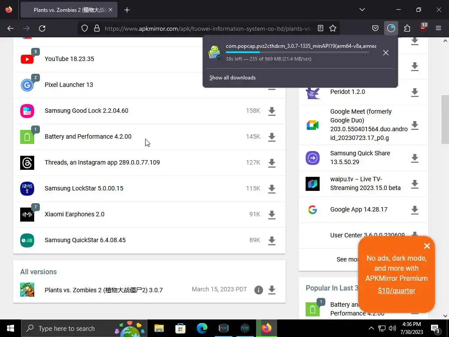
Task: Click the Pixel Launcher 13 app icon
Action: coord(27,85)
